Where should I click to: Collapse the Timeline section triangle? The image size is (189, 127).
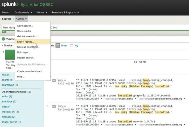point(2,45)
